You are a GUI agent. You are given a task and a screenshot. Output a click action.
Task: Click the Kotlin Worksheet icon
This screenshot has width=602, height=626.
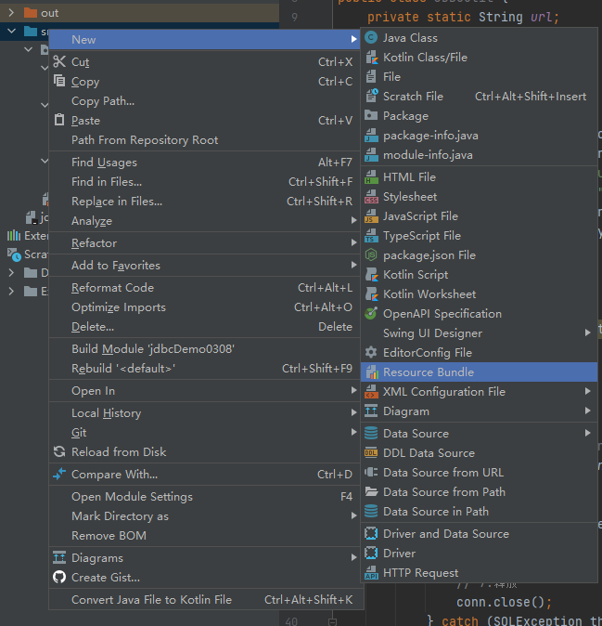(x=371, y=293)
